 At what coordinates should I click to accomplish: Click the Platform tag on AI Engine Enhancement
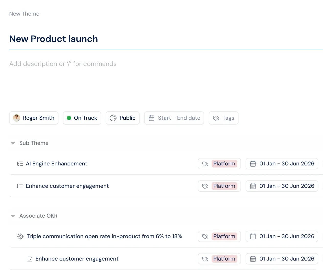pyautogui.click(x=224, y=164)
